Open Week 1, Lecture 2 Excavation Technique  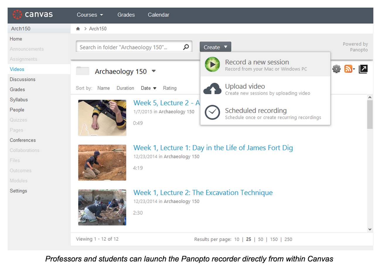(x=203, y=193)
